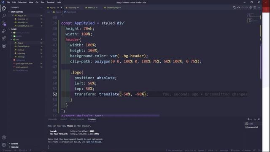
Task: Open the View menu
Action: [31, 3]
